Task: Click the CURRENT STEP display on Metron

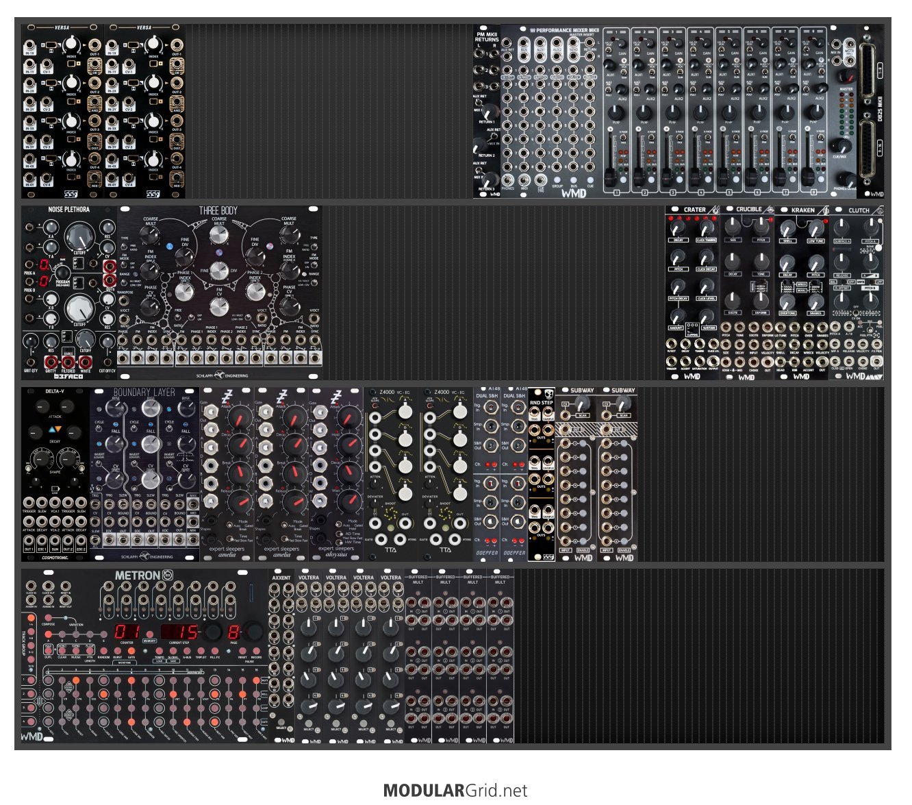Action: click(x=180, y=632)
